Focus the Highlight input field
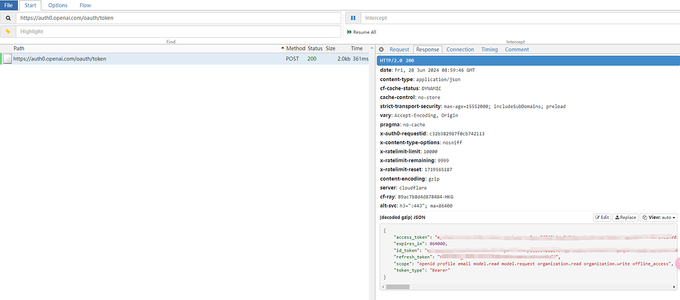 pyautogui.click(x=178, y=32)
